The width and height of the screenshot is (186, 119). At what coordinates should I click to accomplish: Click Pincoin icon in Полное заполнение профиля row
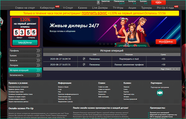click(x=84, y=65)
